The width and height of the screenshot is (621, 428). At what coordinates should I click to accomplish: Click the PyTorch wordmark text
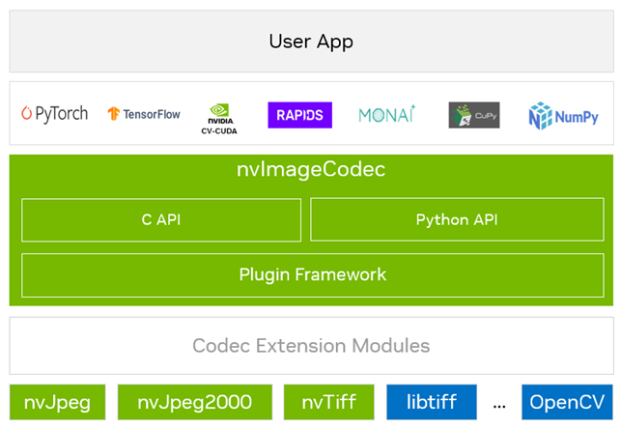(63, 114)
